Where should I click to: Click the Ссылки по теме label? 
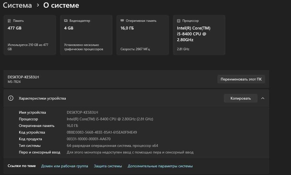pos(22,166)
